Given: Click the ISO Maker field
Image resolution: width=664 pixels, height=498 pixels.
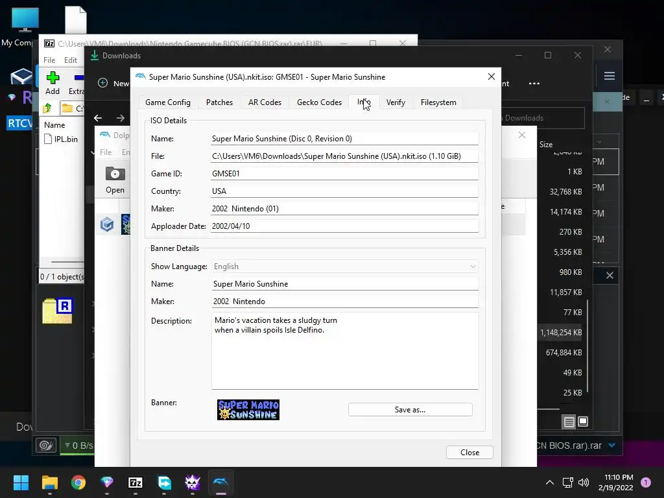Looking at the screenshot, I should pos(345,208).
